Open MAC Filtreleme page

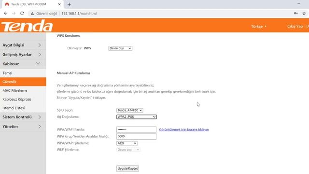(x=23, y=90)
